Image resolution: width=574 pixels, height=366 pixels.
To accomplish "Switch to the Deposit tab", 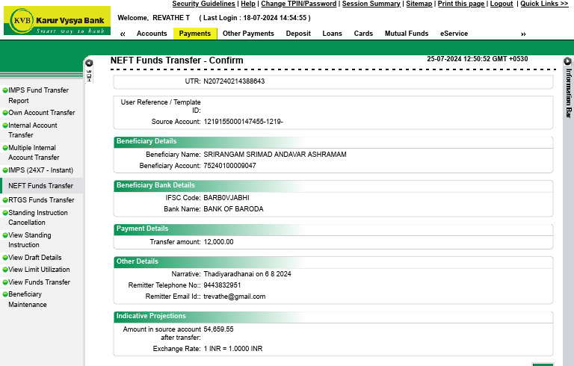I will point(298,34).
